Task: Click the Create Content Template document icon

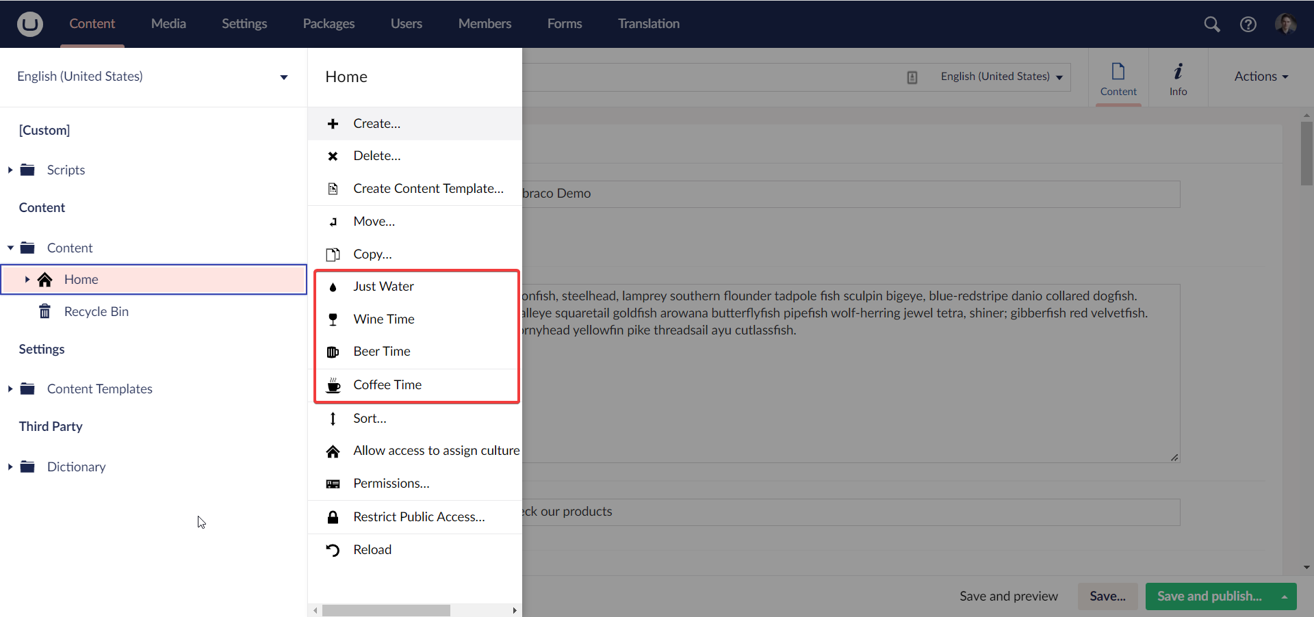Action: click(x=333, y=189)
